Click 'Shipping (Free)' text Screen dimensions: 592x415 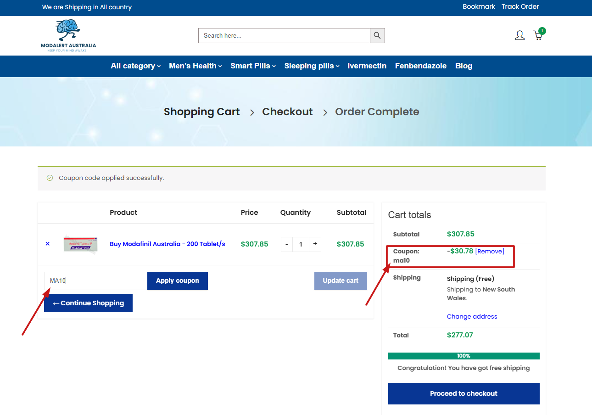tap(470, 279)
